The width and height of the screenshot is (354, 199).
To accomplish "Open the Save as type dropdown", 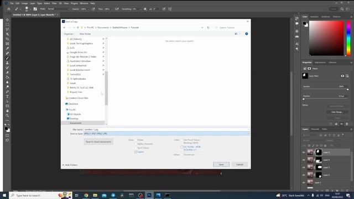I will pyautogui.click(x=166, y=134).
